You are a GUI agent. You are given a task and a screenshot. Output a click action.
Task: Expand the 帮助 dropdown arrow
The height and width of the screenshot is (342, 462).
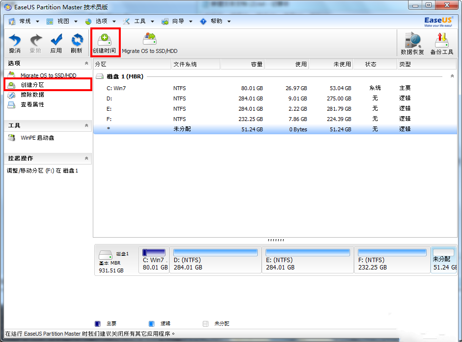(229, 22)
